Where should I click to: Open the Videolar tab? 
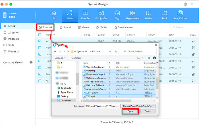click(x=85, y=15)
